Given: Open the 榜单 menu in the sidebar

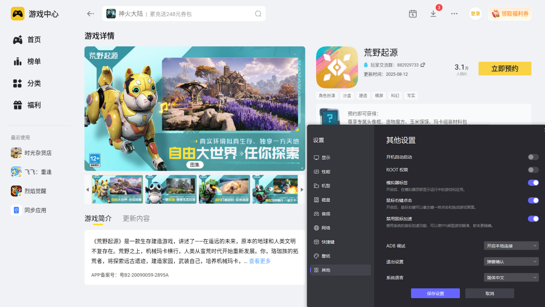Looking at the screenshot, I should coord(34,61).
